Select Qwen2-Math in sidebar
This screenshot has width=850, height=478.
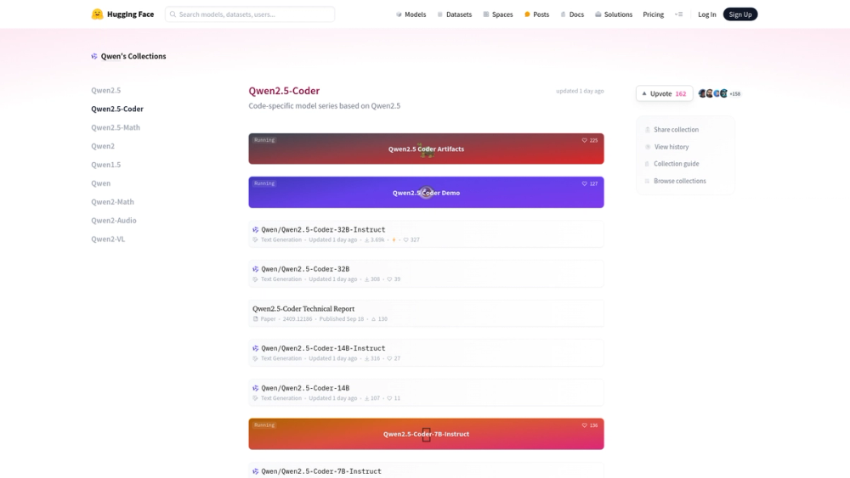click(112, 202)
